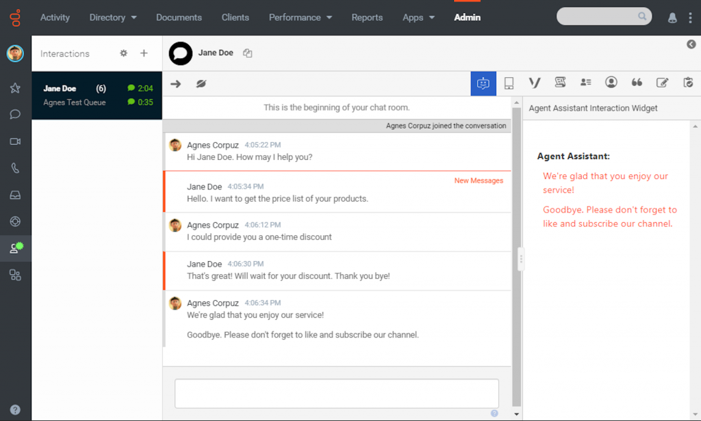
Task: Click the transfer arrow icon
Action: click(176, 83)
